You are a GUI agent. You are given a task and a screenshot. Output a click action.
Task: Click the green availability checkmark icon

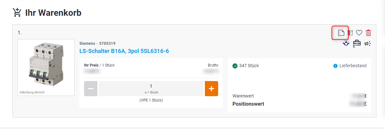235,66
